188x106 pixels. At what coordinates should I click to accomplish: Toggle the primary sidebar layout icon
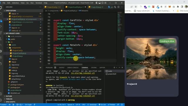pos(97,3)
